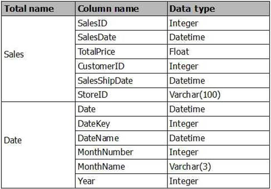271x189 pixels.
Task: Click the "Total name" column header
Action: click(29, 9)
